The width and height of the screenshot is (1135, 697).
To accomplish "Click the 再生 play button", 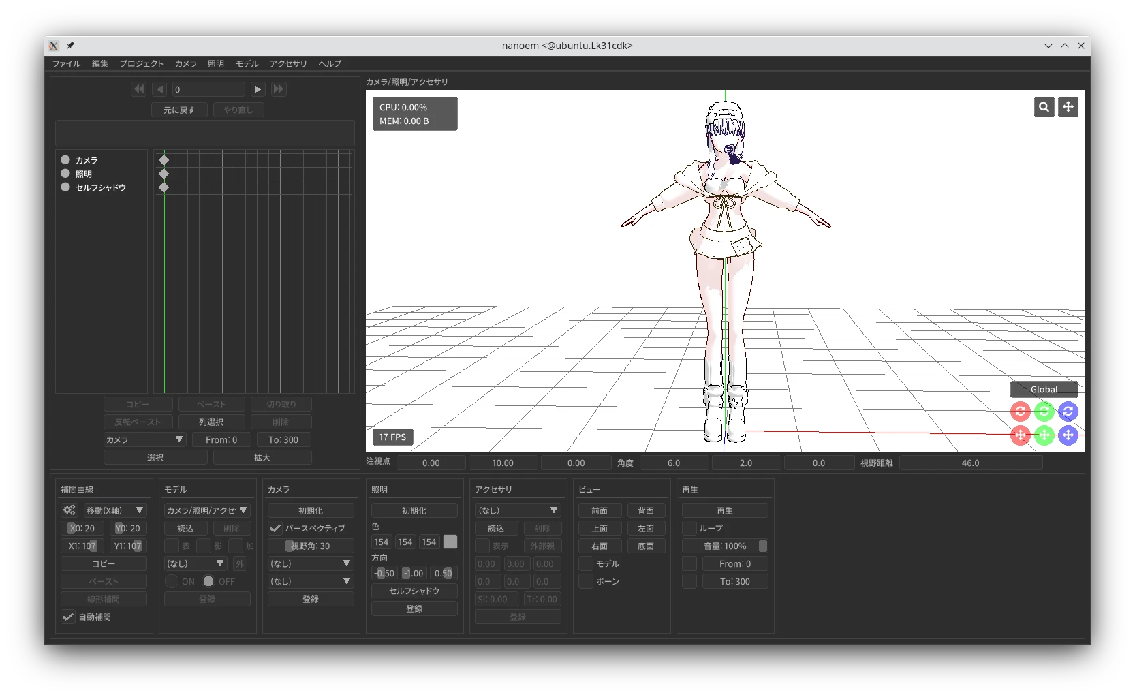I will (x=725, y=510).
